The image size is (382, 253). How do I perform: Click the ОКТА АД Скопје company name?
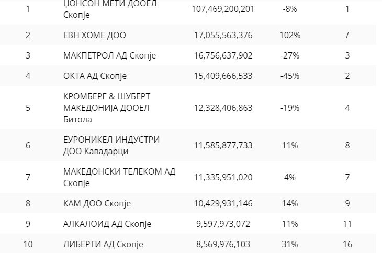(95, 76)
